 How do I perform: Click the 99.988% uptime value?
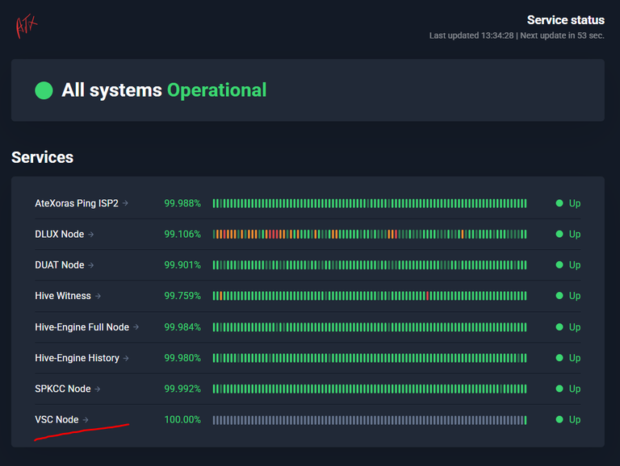(x=182, y=203)
